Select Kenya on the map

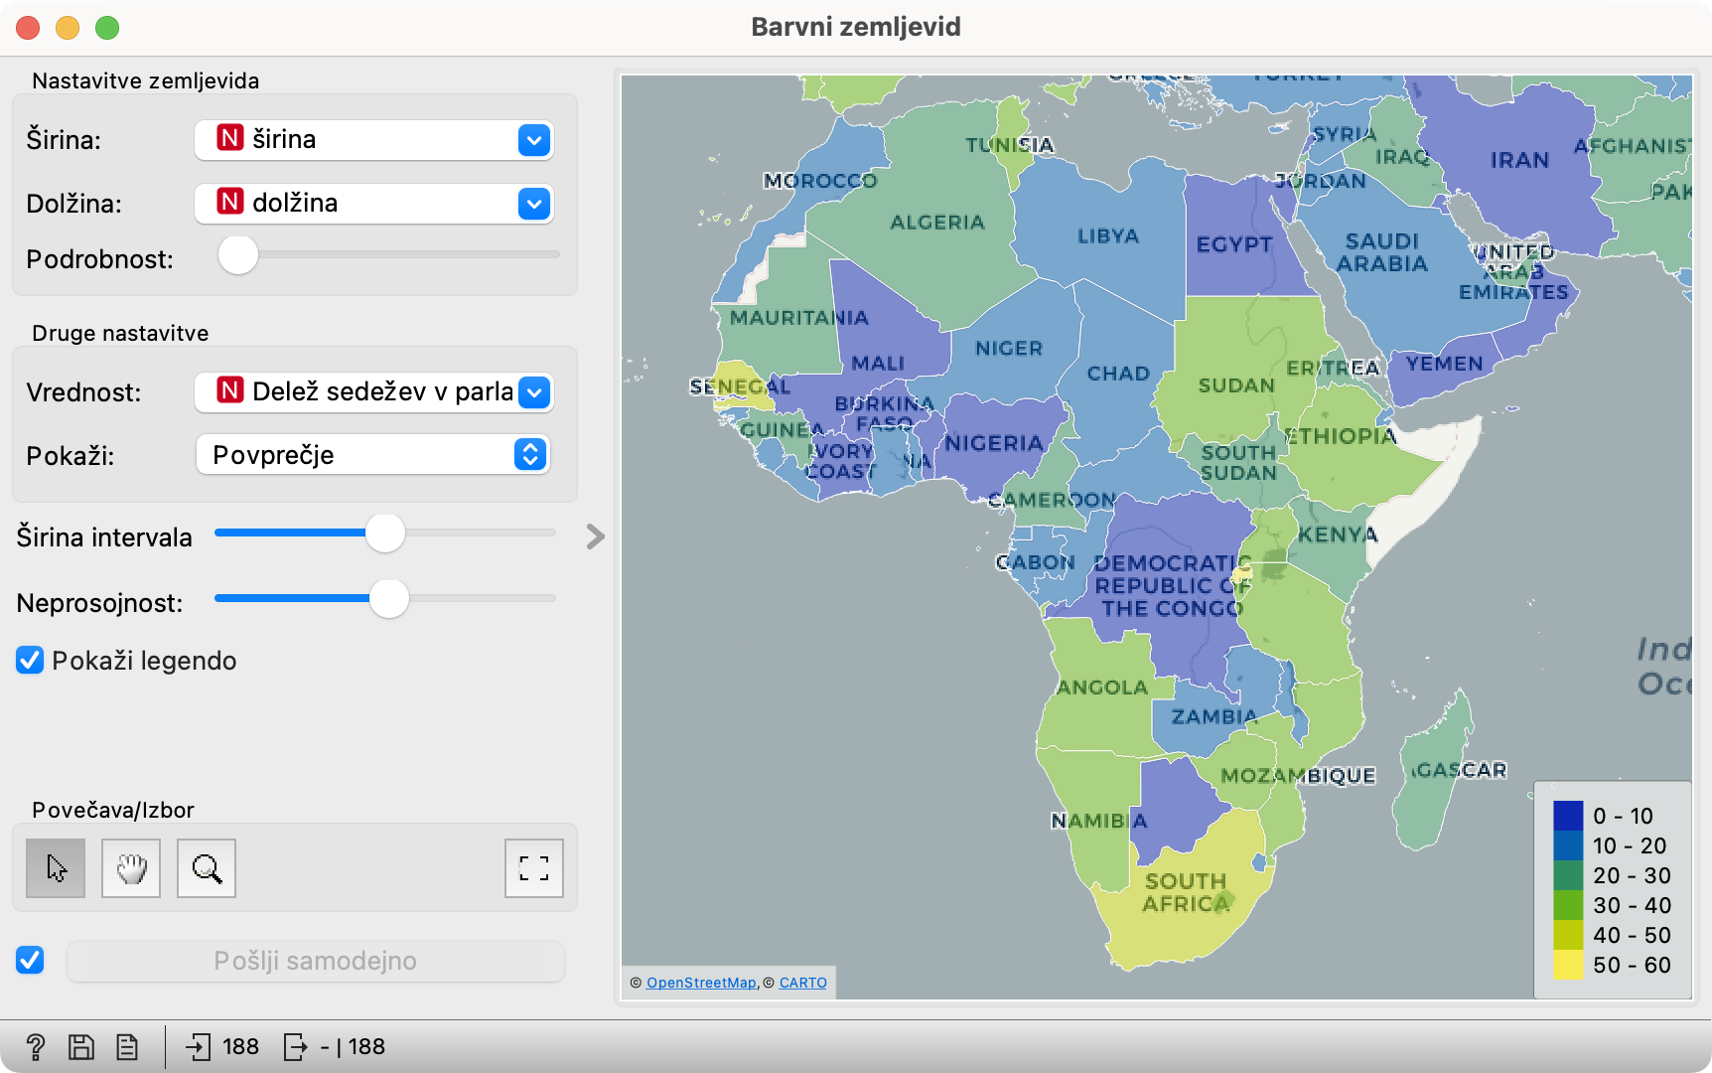pos(1338,535)
